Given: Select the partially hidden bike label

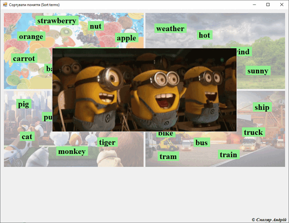Looking at the screenshot, I should [166, 134].
